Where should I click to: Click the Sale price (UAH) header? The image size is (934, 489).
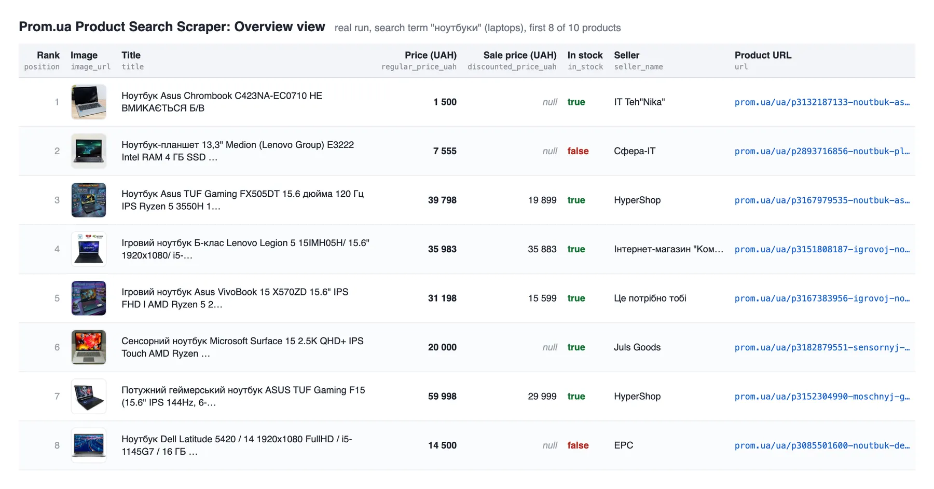(520, 55)
